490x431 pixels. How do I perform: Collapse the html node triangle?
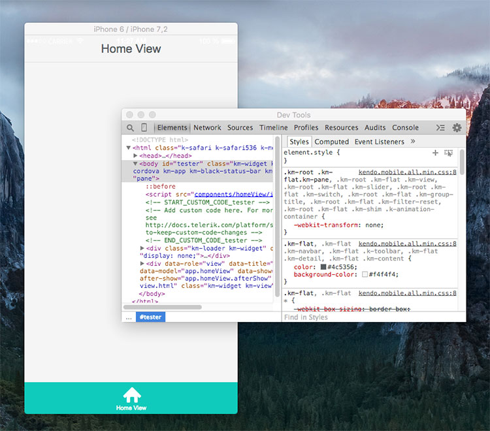(128, 148)
